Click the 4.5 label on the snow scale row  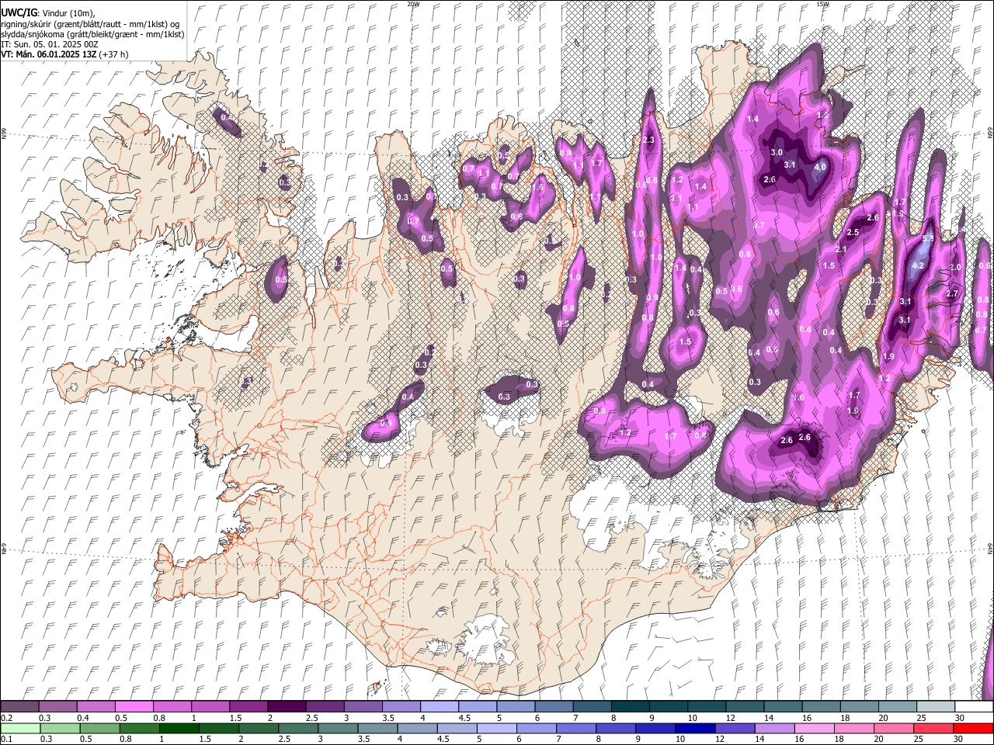(464, 718)
